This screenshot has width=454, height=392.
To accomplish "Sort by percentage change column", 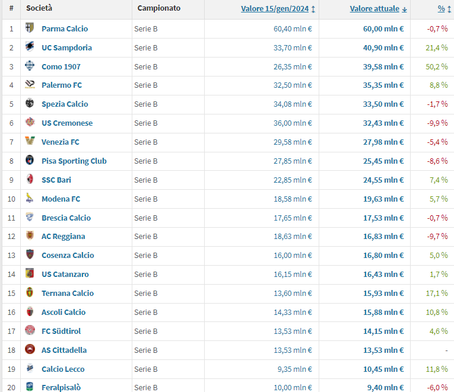I will click(x=442, y=9).
